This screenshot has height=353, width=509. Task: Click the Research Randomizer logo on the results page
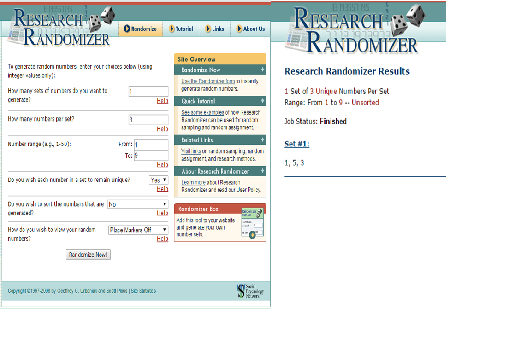click(x=355, y=29)
